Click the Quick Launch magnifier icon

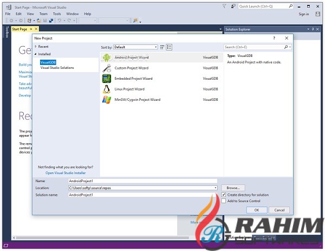tap(290, 6)
